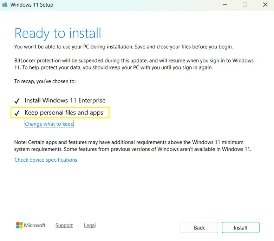
Task: Click the 'You won't be able to use your PC' sentence
Action: (x=124, y=47)
